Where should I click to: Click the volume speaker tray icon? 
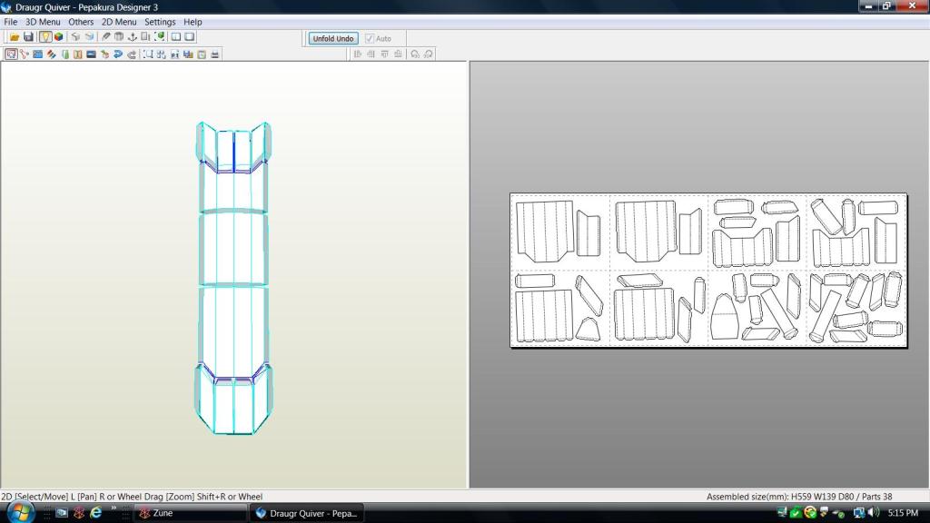coord(874,512)
